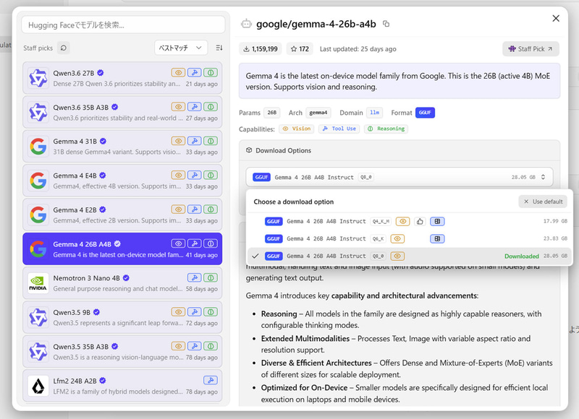The height and width of the screenshot is (419, 579).
Task: Choose the Q4_K_M 17.99 GB download option
Action: [410, 222]
